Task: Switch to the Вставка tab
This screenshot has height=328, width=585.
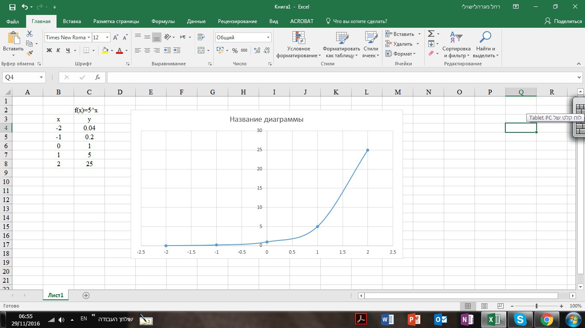Action: pyautogui.click(x=72, y=21)
